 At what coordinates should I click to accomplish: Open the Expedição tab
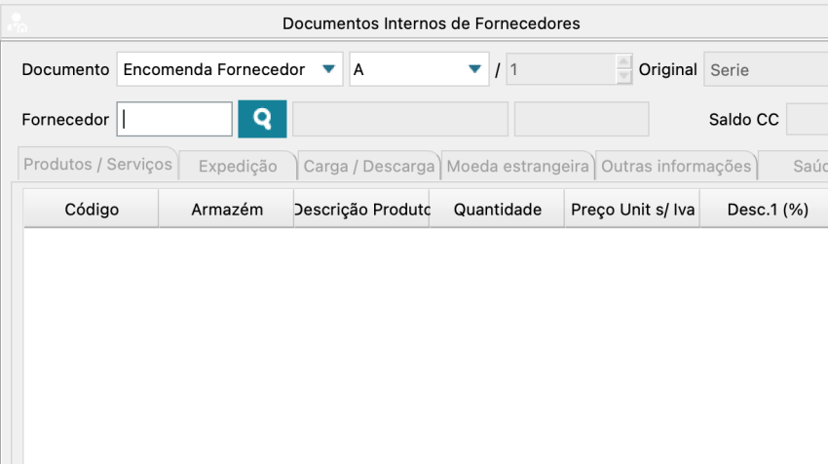point(237,167)
